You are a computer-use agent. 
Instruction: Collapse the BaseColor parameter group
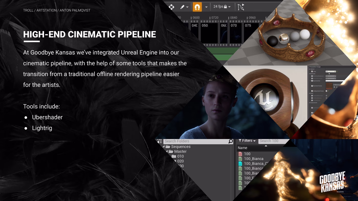click(310, 74)
